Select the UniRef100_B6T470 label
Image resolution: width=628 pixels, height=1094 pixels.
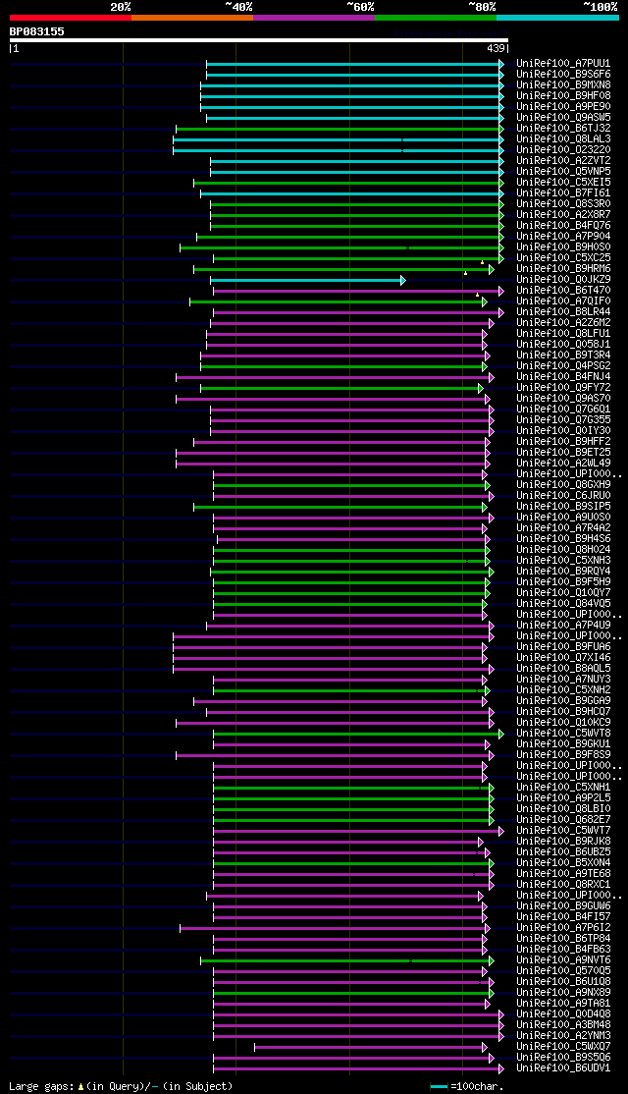point(564,291)
